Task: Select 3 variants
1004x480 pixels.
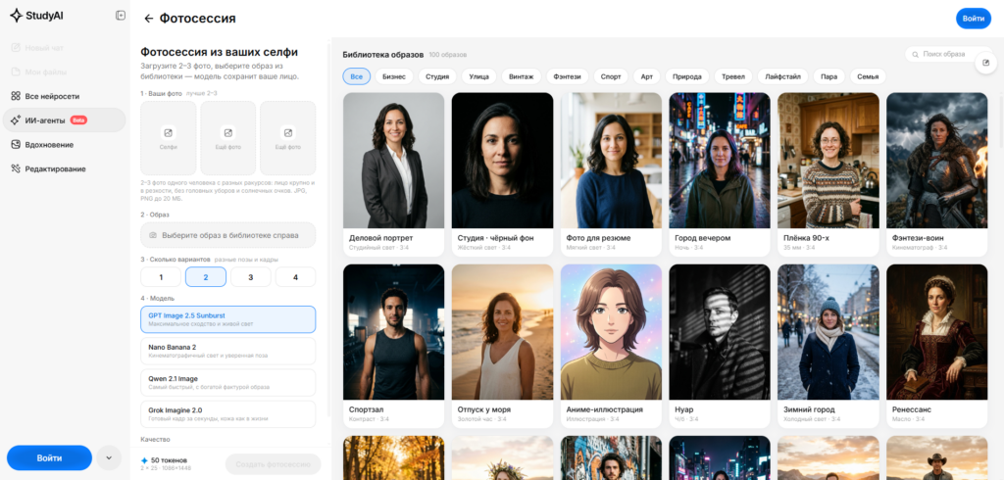Action: coord(250,277)
